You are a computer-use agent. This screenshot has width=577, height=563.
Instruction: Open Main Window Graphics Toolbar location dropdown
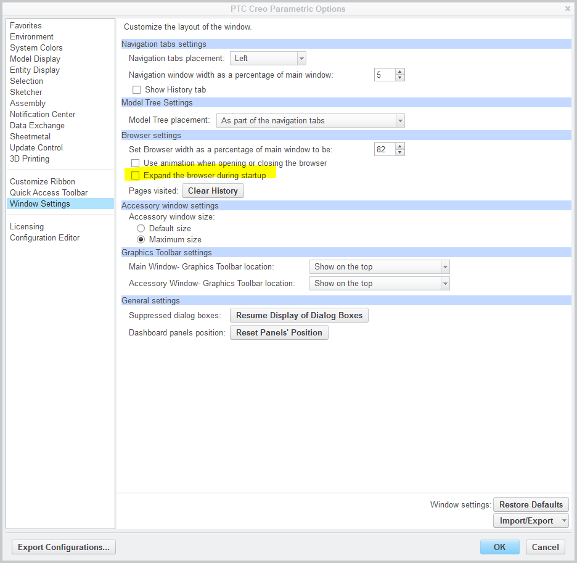[x=379, y=266]
